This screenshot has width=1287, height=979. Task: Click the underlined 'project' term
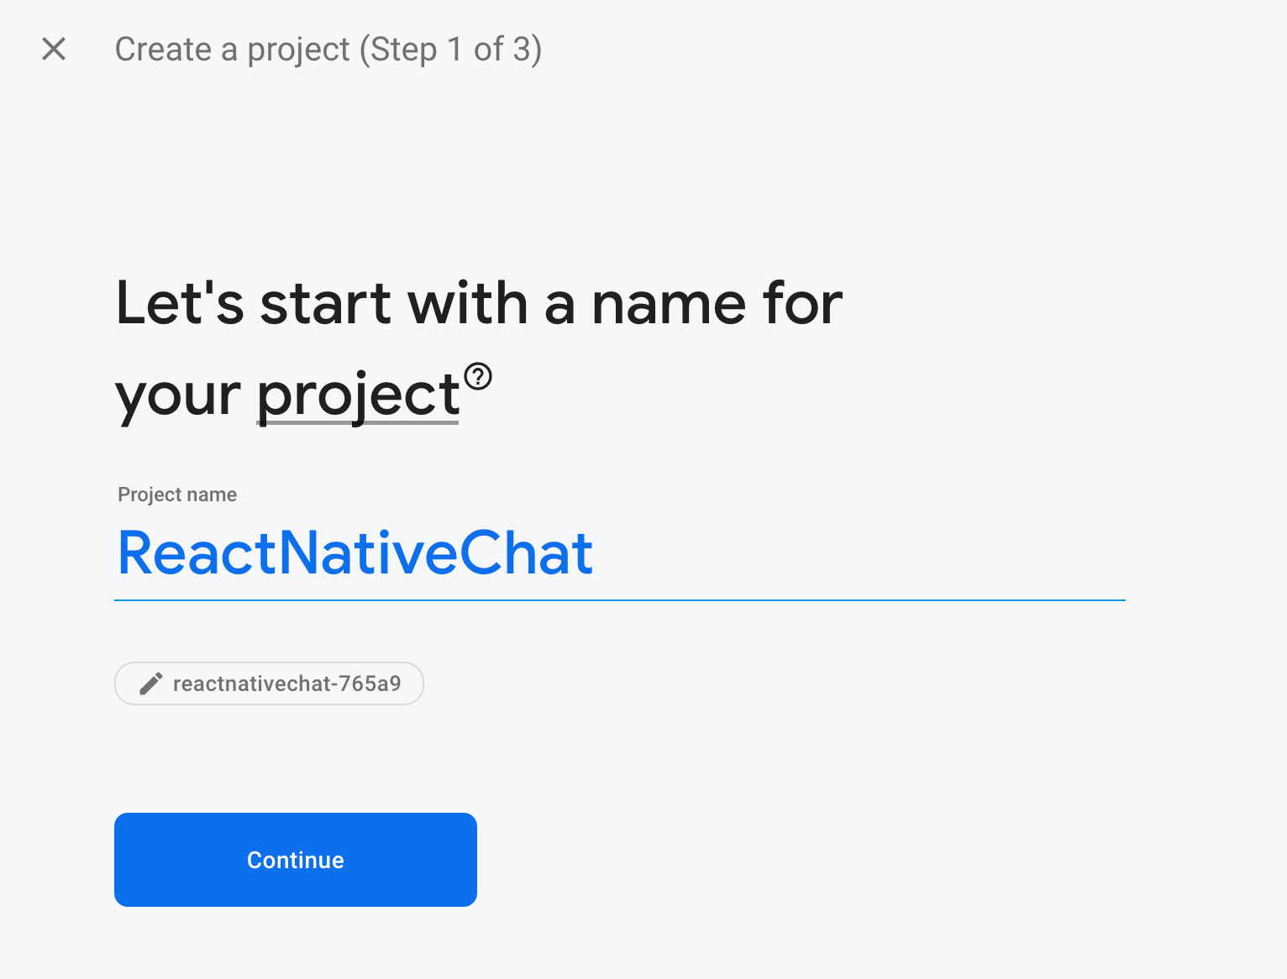coord(358,395)
